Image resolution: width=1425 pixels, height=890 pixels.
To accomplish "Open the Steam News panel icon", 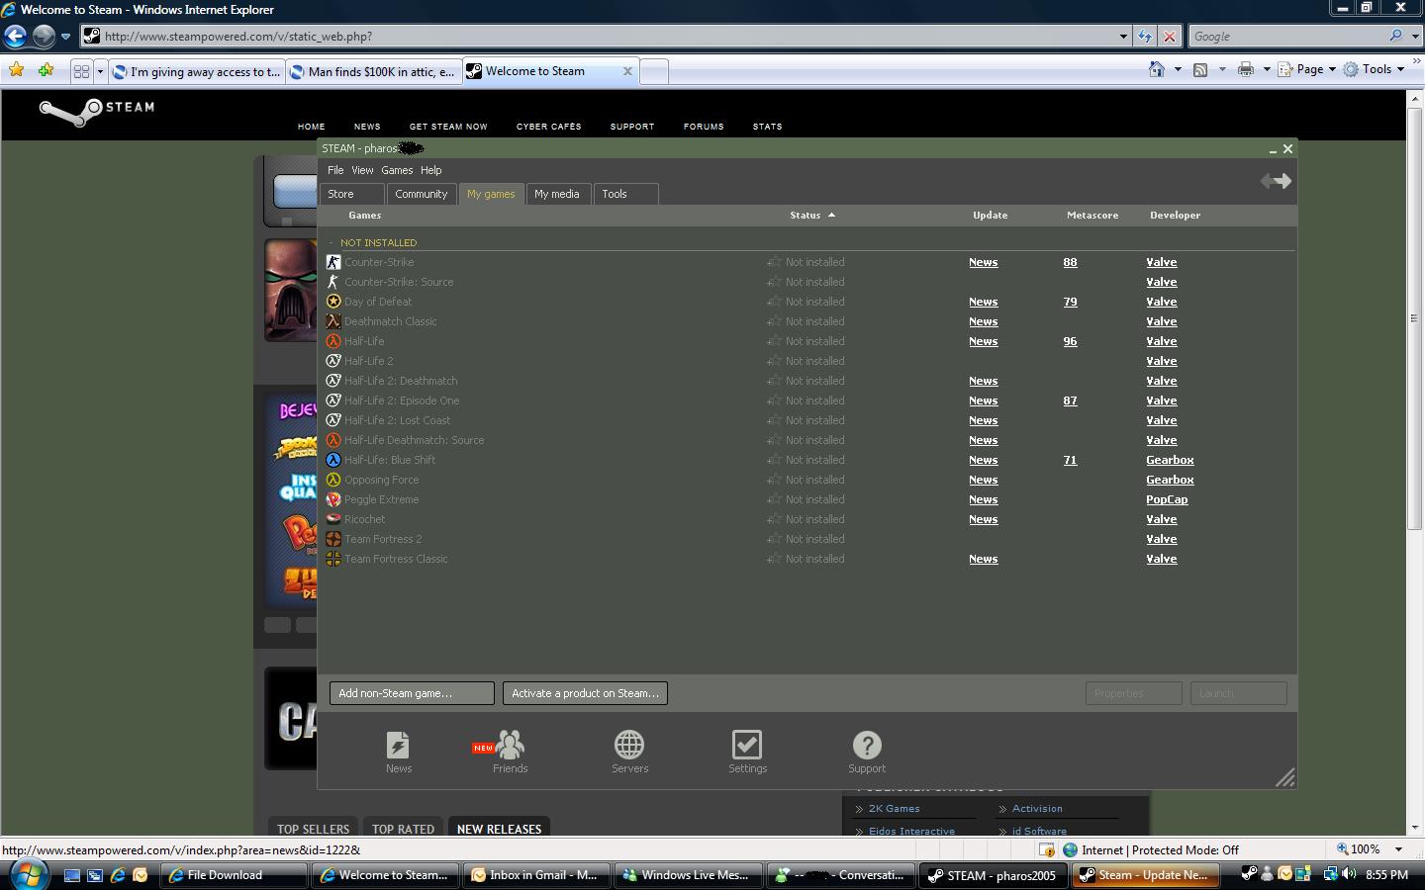I will point(398,745).
